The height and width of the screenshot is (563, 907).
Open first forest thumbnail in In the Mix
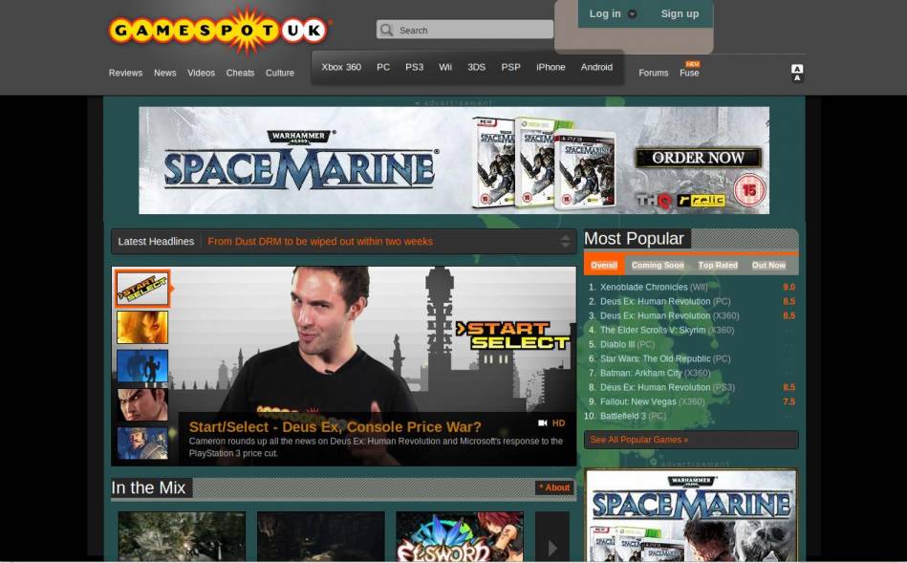[182, 537]
